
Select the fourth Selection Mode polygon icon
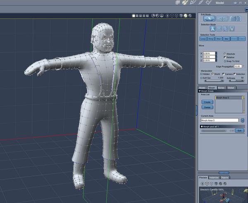click(x=232, y=29)
